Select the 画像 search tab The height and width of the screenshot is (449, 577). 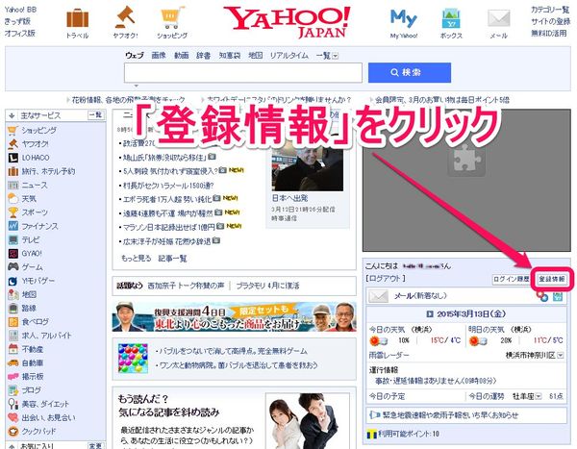[x=159, y=56]
